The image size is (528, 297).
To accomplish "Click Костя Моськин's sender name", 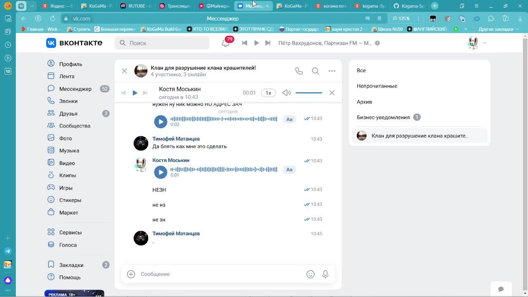I will tap(171, 160).
